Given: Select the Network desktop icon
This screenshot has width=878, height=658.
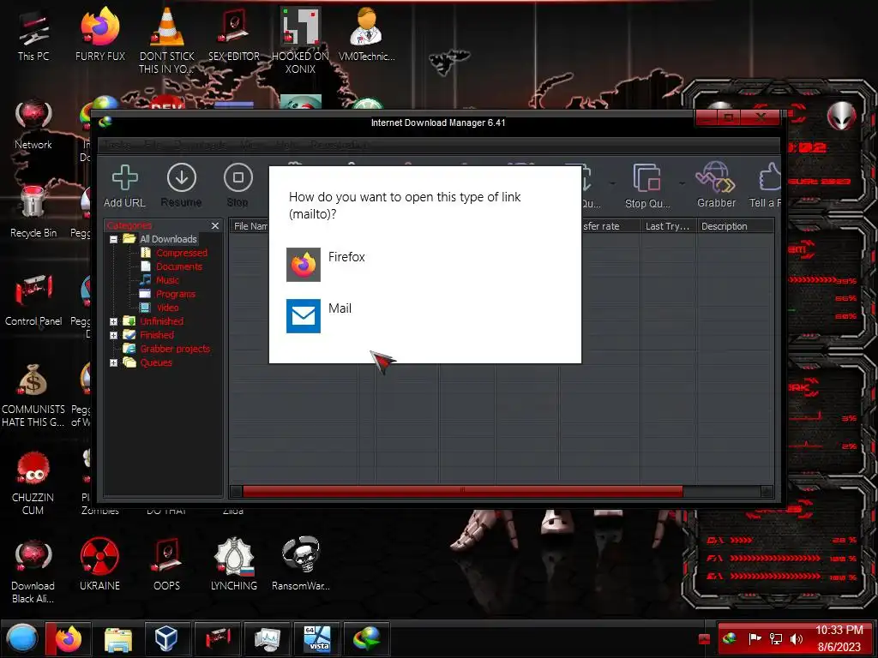Looking at the screenshot, I should [x=33, y=125].
